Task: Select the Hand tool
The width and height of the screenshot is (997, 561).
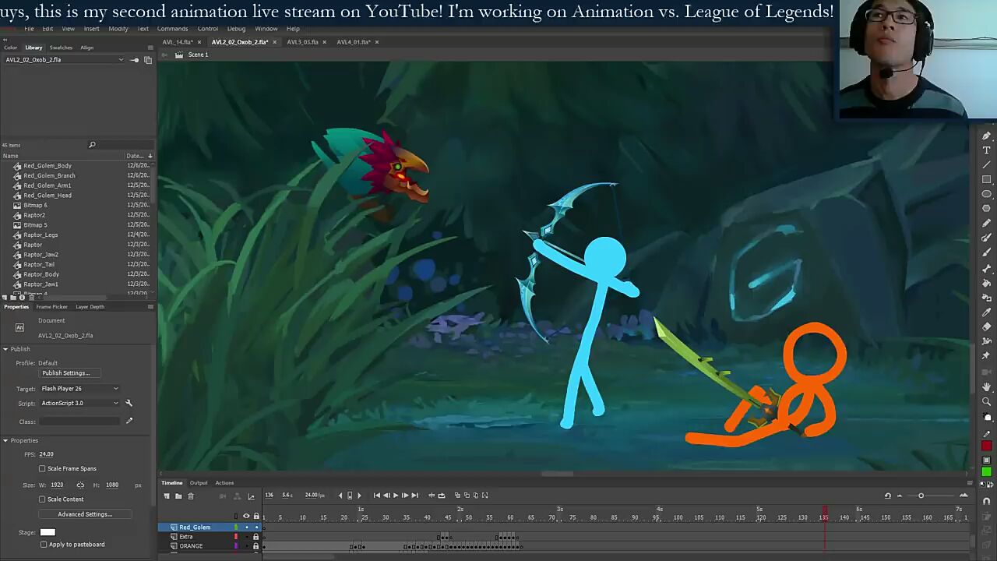Action: (x=986, y=386)
